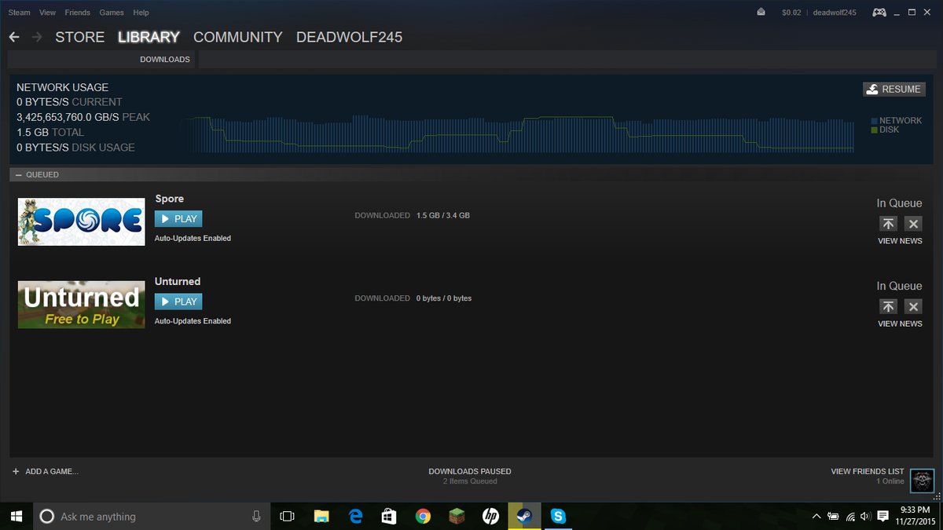Open Microsoft Edge from taskbar
This screenshot has height=530, width=943.
pyautogui.click(x=355, y=516)
